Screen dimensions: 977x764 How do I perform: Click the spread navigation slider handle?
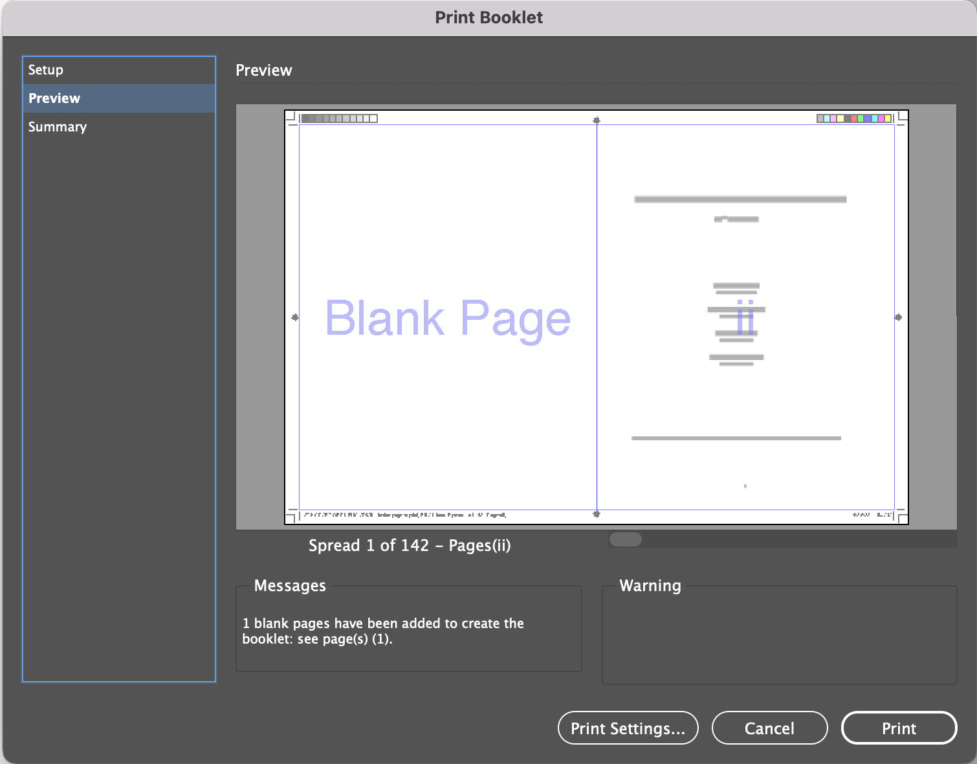pos(625,539)
